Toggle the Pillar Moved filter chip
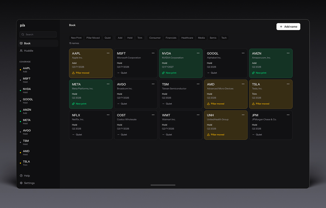The height and width of the screenshot is (208, 326). (93, 38)
